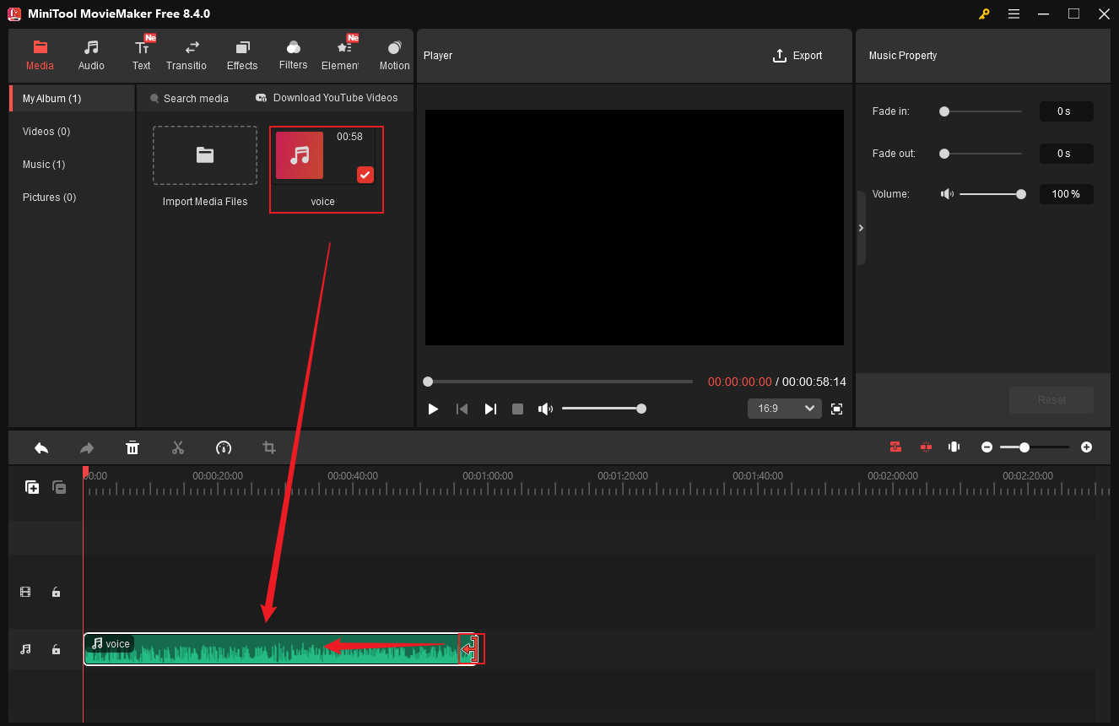Delete the selected clip with the trash icon
This screenshot has height=726, width=1119.
pyautogui.click(x=132, y=447)
